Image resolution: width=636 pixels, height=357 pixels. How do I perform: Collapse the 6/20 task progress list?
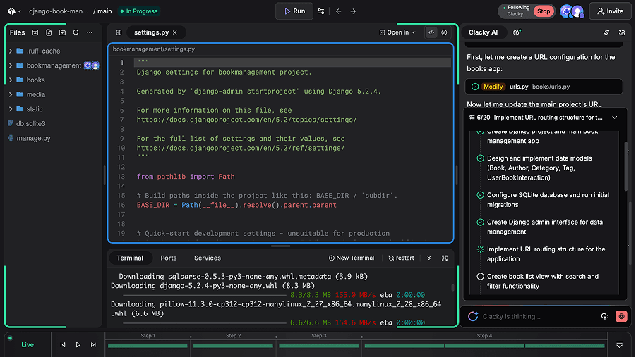[615, 118]
